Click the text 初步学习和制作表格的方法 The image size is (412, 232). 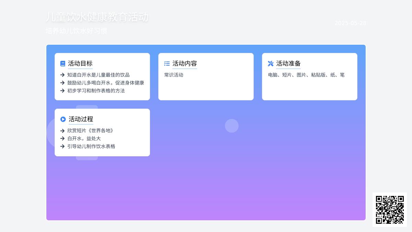point(96,91)
